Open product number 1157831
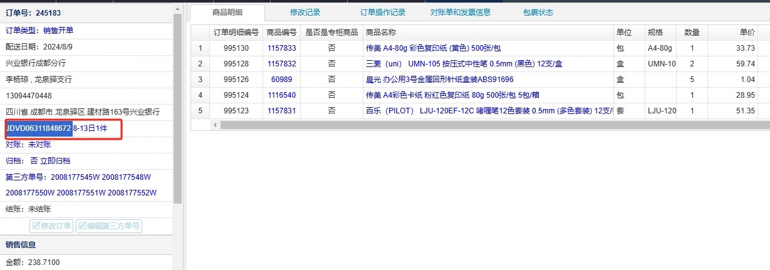The width and height of the screenshot is (770, 270). pyautogui.click(x=281, y=111)
